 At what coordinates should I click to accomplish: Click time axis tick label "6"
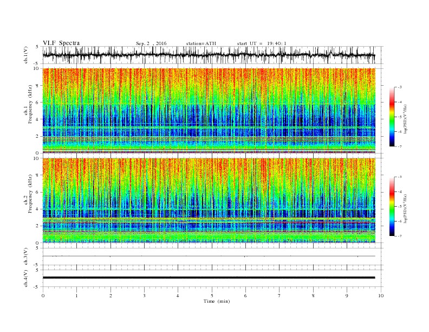tap(246, 296)
